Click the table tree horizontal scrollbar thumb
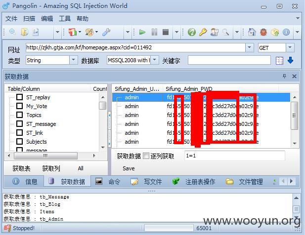This screenshot has width=305, height=235. coord(45,156)
